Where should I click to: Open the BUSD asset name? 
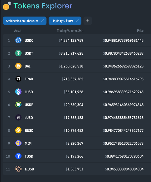pyautogui.click(x=29, y=131)
